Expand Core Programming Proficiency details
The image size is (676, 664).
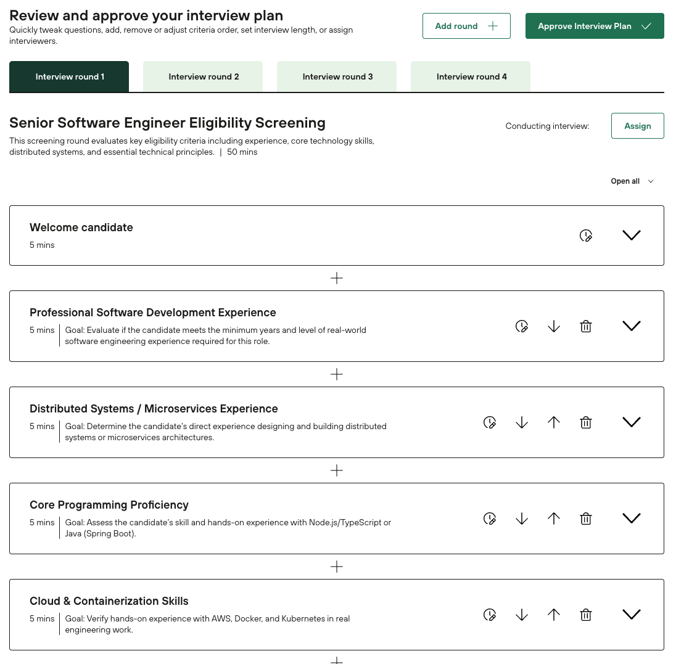(632, 518)
